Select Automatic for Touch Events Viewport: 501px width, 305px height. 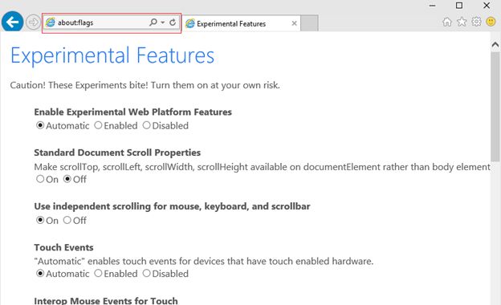coord(40,274)
